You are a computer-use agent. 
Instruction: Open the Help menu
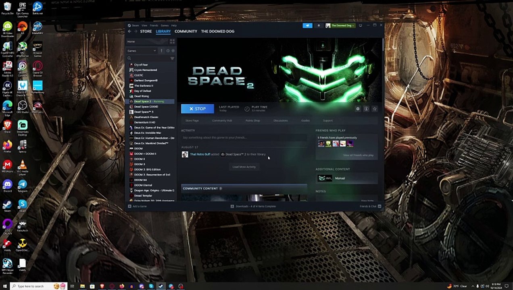click(x=174, y=25)
